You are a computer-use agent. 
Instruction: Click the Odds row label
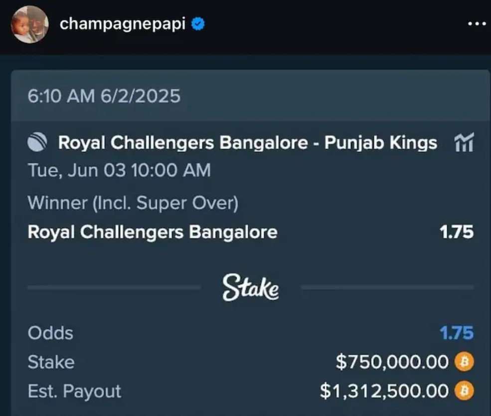point(50,333)
